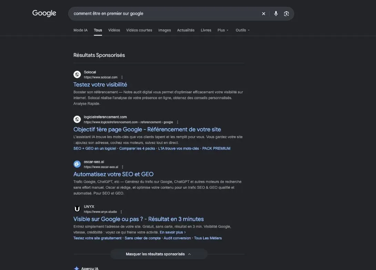The image size is (376, 270).
Task: Open the Testez votre visibilité link
Action: coord(100,85)
